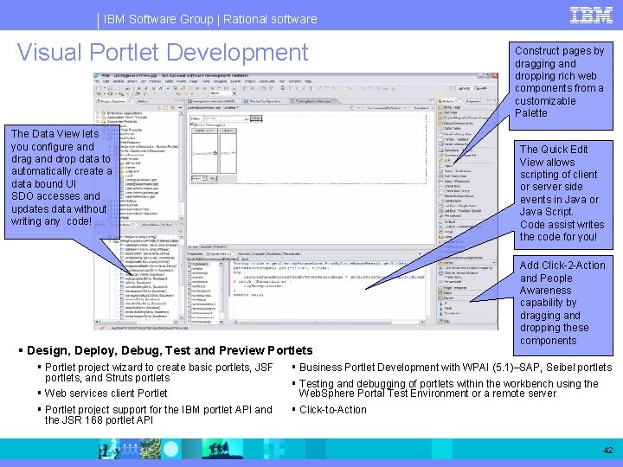Screen dimensions: 623x467
Task: Click the Bold formatting toolbar icon
Action: pos(138,88)
